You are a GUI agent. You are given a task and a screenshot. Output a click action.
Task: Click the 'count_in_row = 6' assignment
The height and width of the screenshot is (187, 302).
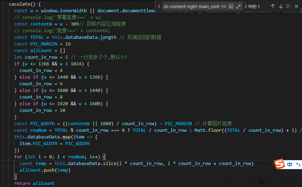click(x=41, y=84)
